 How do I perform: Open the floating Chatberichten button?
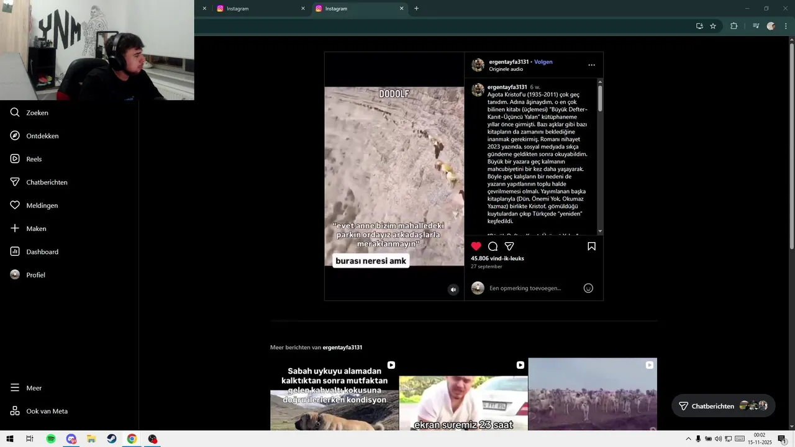(723, 406)
